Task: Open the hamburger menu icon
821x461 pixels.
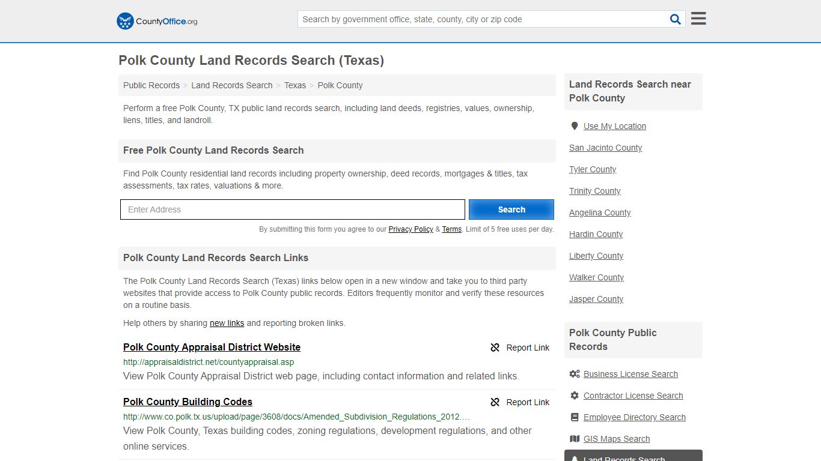Action: [x=698, y=19]
